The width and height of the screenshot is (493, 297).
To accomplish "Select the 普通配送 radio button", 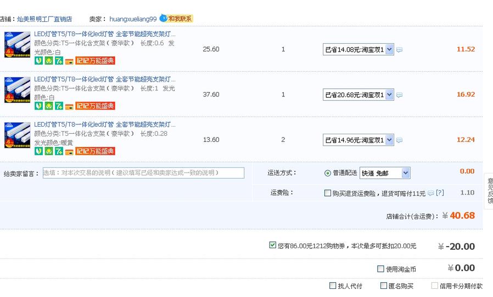I will pos(328,173).
